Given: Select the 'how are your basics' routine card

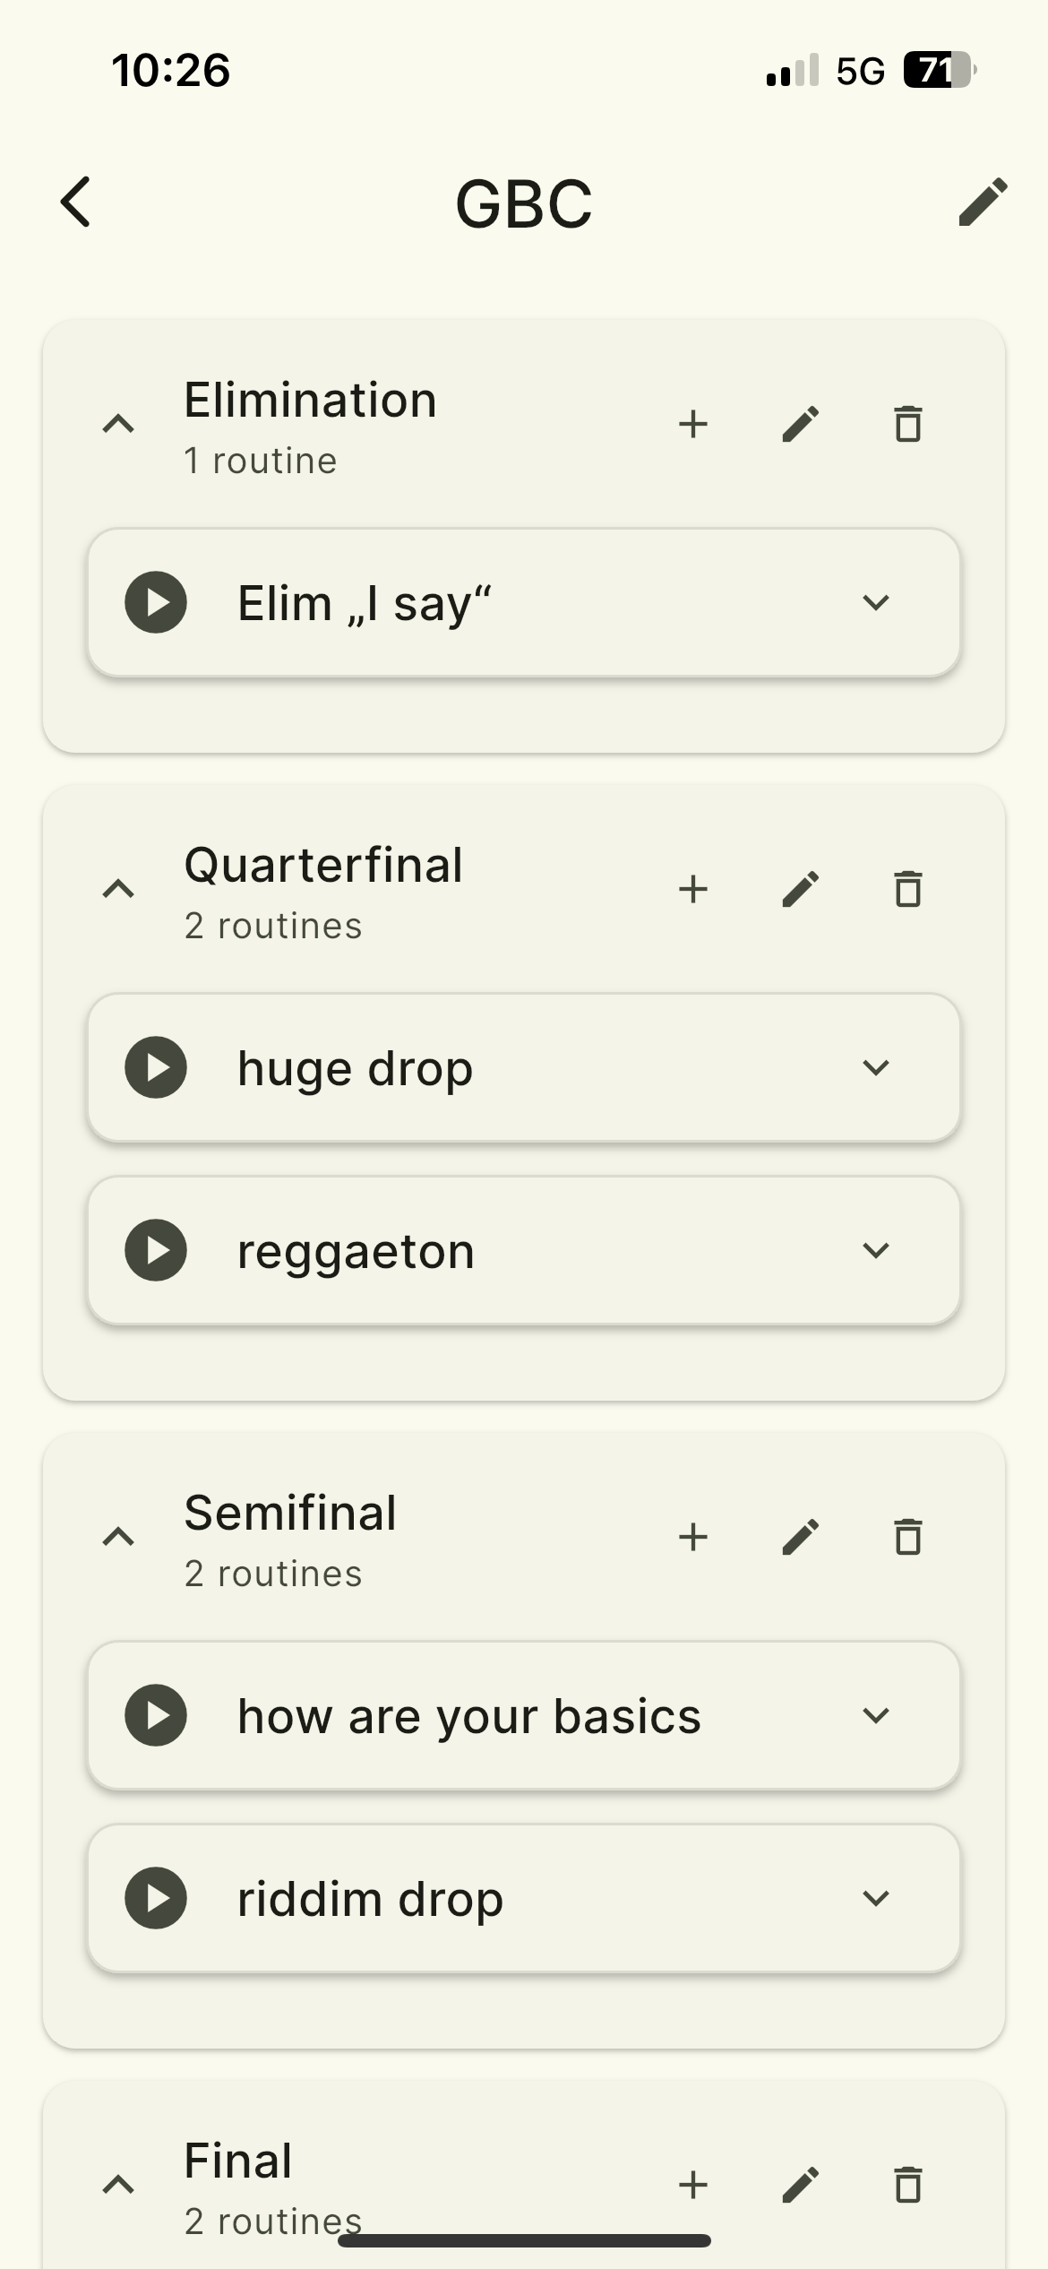Looking at the screenshot, I should 468,1716.
